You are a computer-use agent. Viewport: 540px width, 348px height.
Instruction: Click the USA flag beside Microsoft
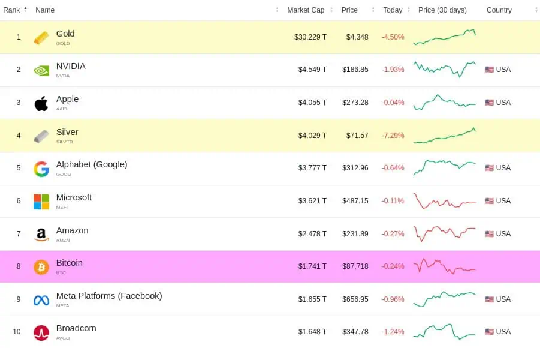(489, 201)
